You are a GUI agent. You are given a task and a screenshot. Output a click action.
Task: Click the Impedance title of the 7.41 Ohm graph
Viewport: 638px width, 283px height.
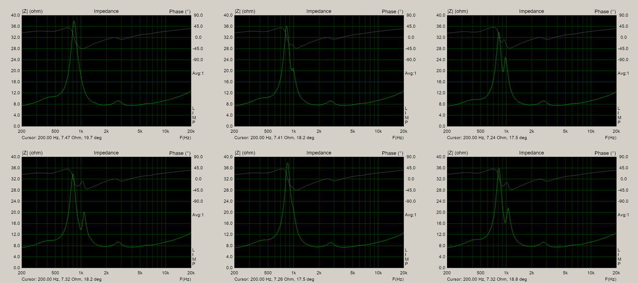319,11
